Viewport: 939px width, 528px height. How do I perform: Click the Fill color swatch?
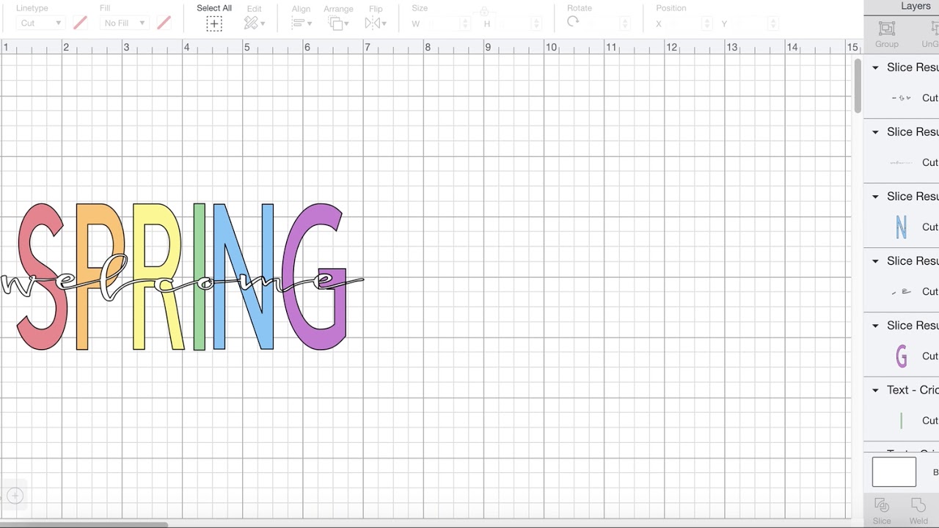[x=164, y=23]
